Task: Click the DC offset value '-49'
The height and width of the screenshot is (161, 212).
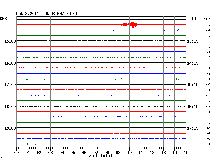Action: point(208,117)
